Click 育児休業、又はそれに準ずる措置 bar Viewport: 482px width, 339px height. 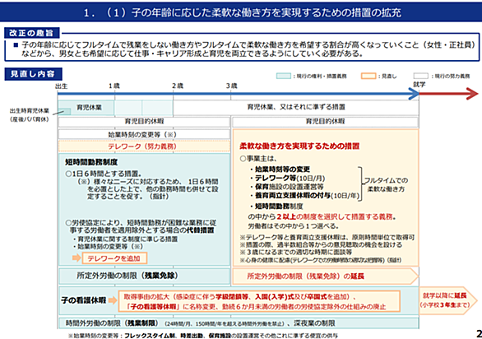tap(296, 107)
